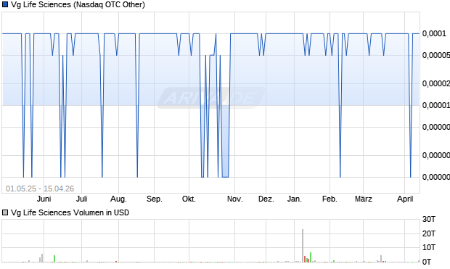Viewport: 450px width, 269px height.
Task: Click the 'April' month axis label
Action: pos(405,199)
